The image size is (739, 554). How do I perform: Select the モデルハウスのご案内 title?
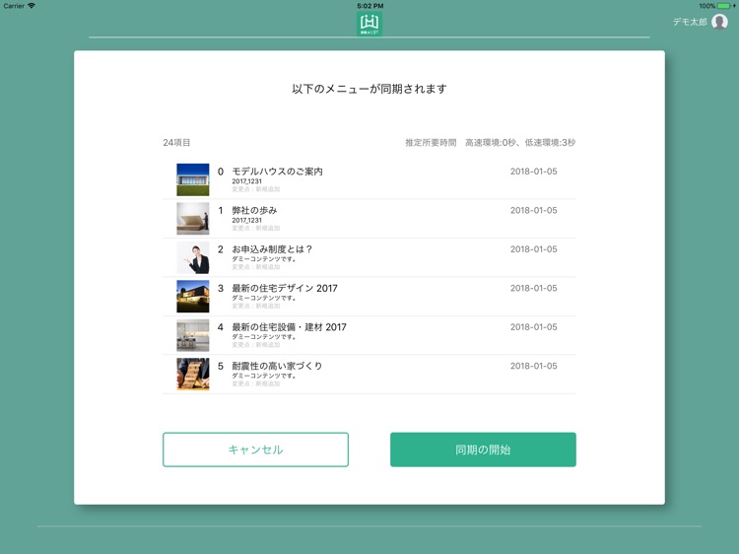(277, 172)
